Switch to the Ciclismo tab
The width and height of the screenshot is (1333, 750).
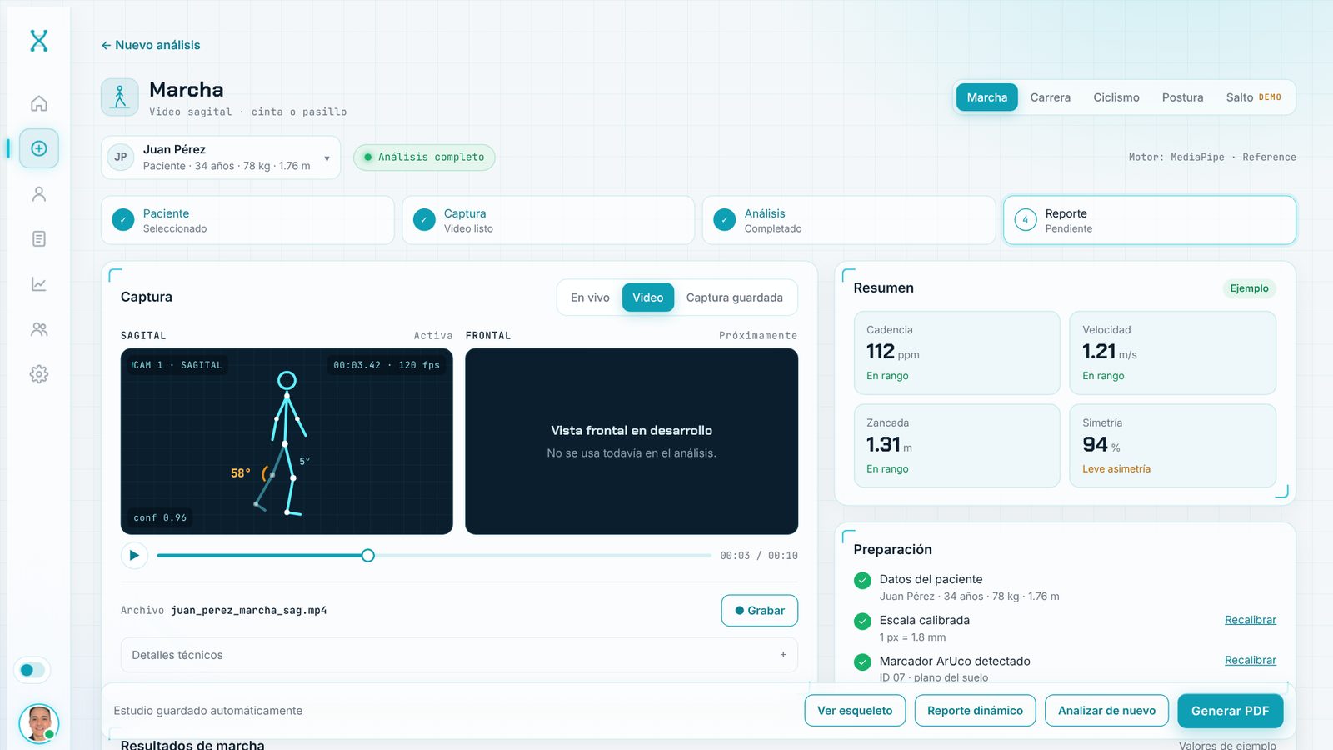(1116, 97)
